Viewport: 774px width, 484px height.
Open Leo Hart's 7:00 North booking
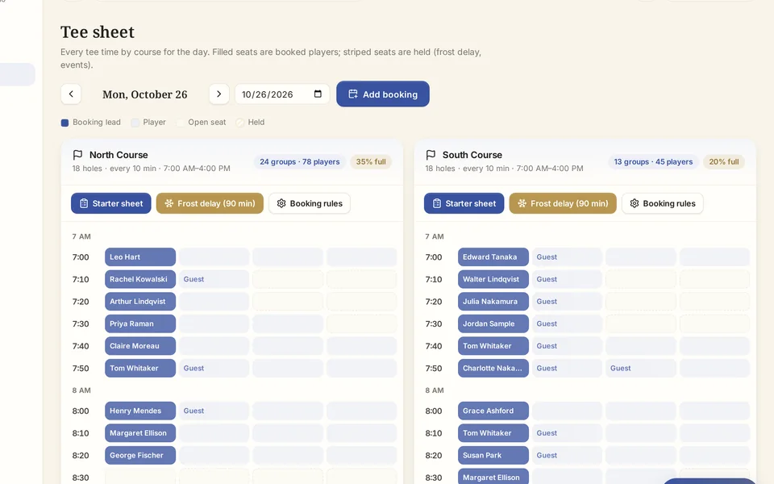point(140,257)
